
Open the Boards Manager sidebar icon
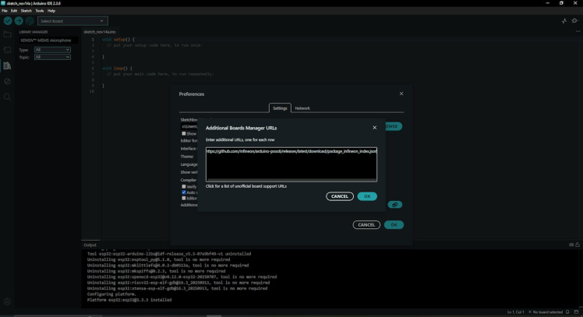7,51
